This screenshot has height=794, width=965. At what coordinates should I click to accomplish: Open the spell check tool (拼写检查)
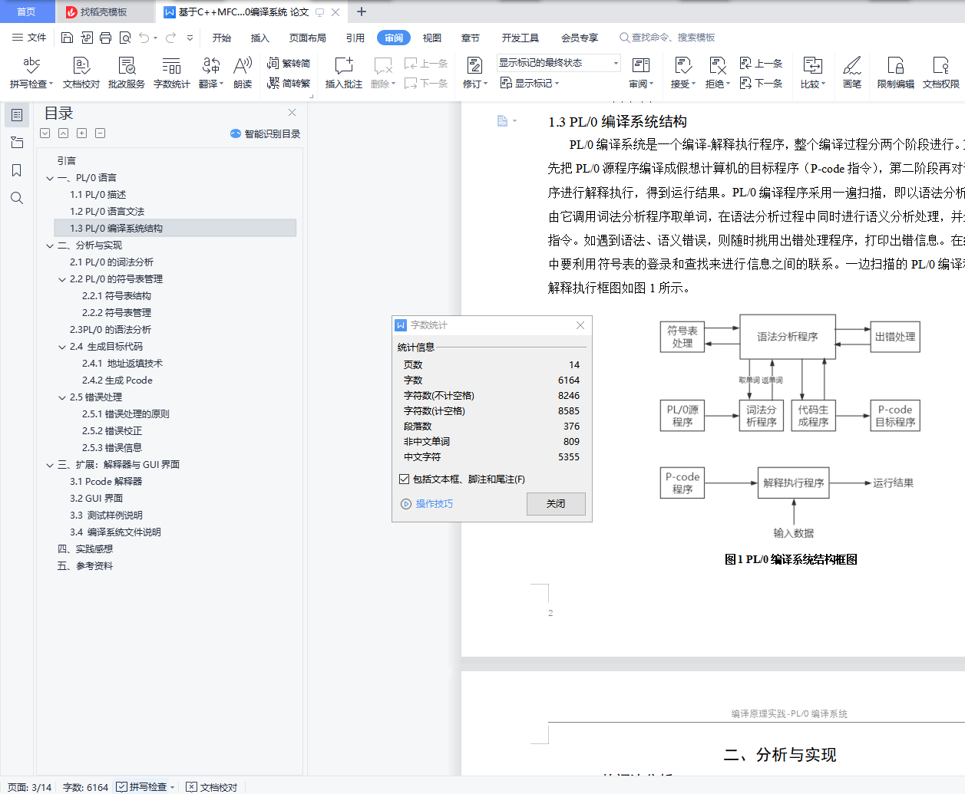click(31, 73)
